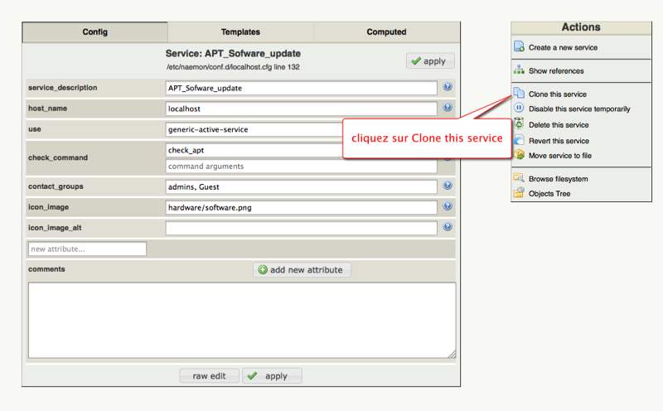Screen dimensions: 663x411
Task: Click add new attribute button
Action: click(x=302, y=270)
